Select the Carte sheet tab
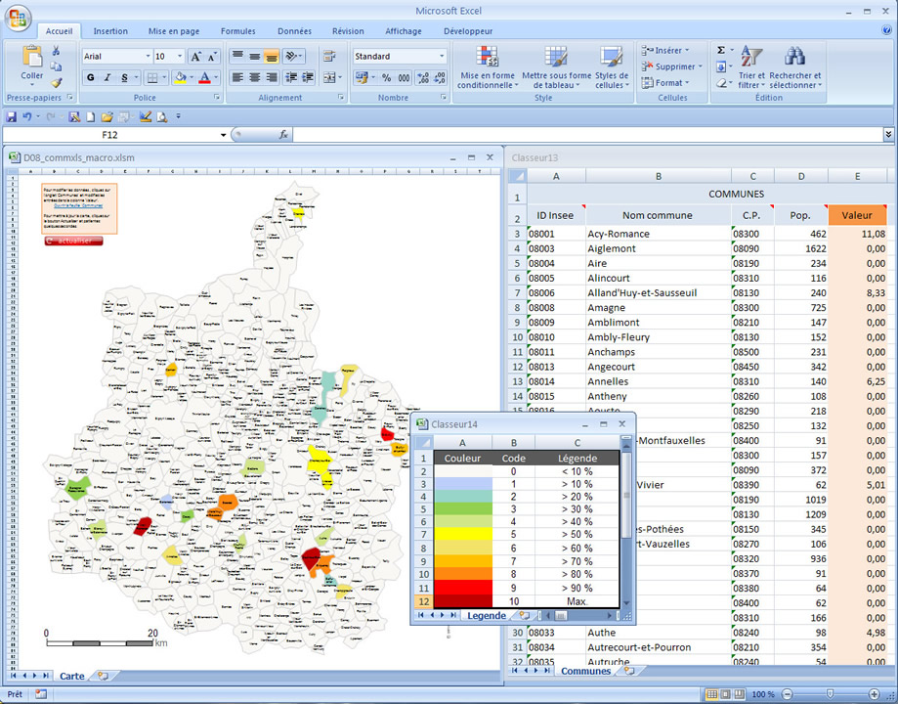The image size is (898, 704). pos(72,676)
